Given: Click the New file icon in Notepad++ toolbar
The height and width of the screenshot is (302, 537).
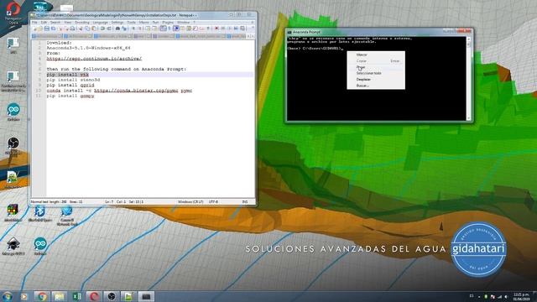Looking at the screenshot, I should [x=34, y=29].
